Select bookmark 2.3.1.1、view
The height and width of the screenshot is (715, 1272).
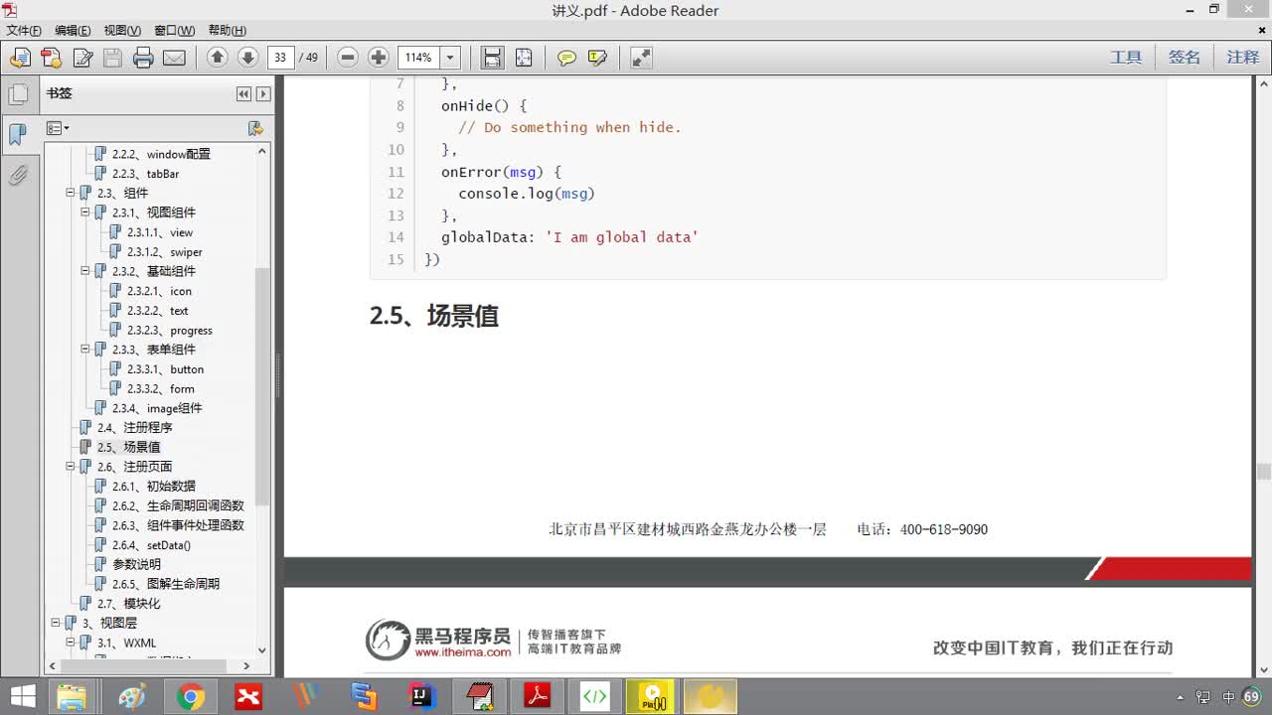click(160, 232)
